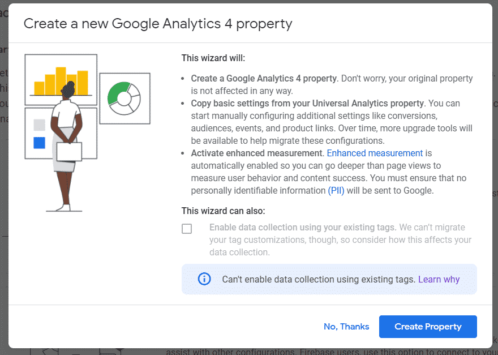The height and width of the screenshot is (355, 498).
Task: Click the 'This wizard can also:' heading
Action: click(x=223, y=211)
